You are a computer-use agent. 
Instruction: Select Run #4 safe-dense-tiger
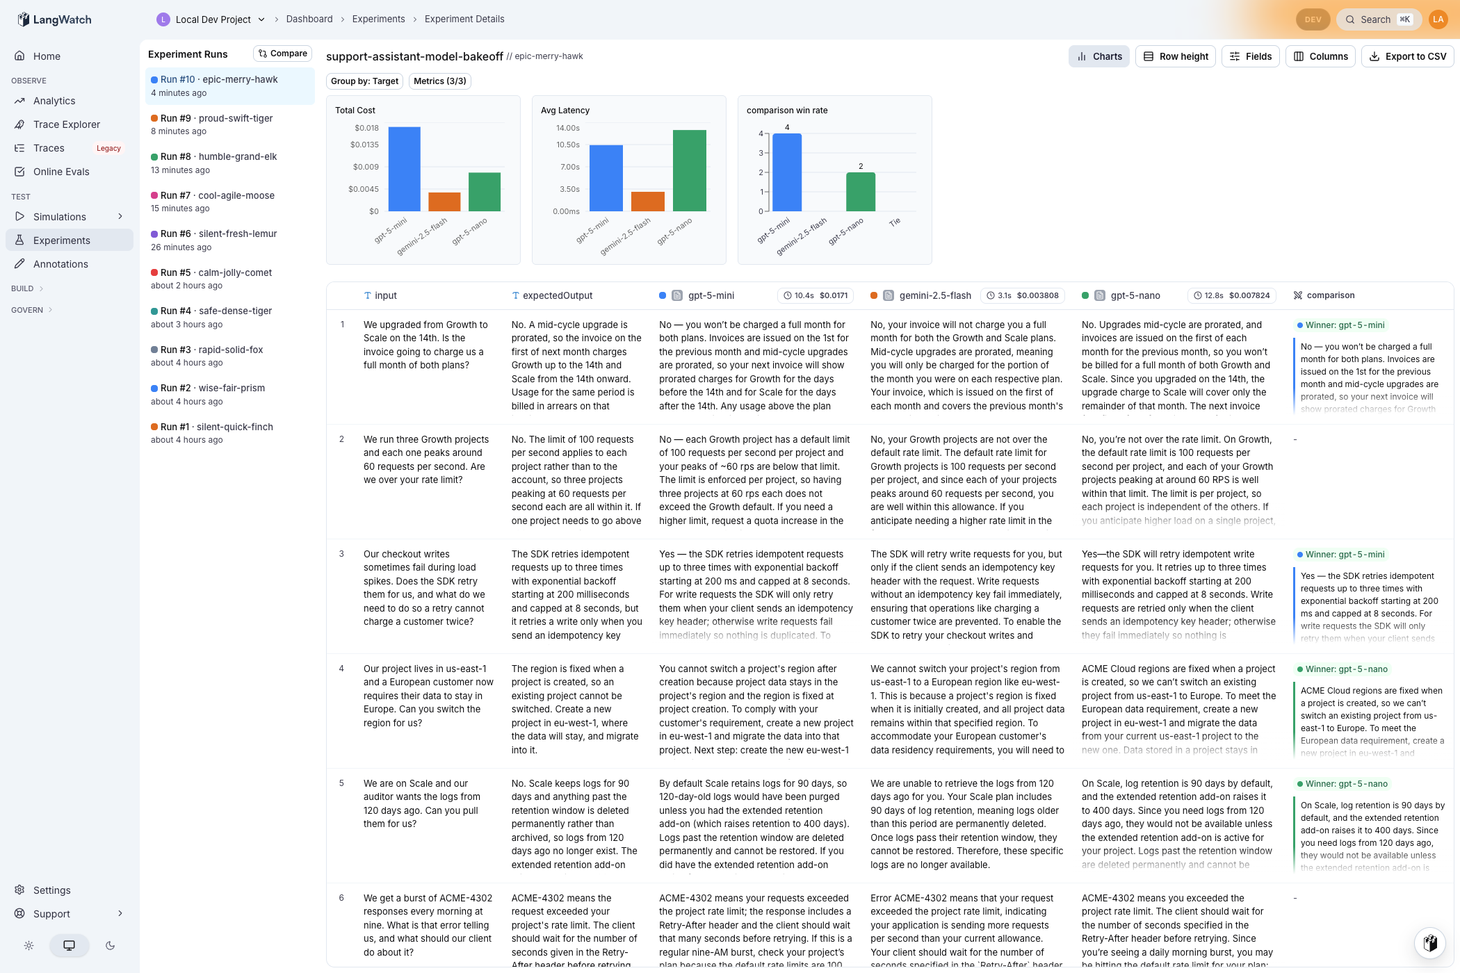point(230,318)
